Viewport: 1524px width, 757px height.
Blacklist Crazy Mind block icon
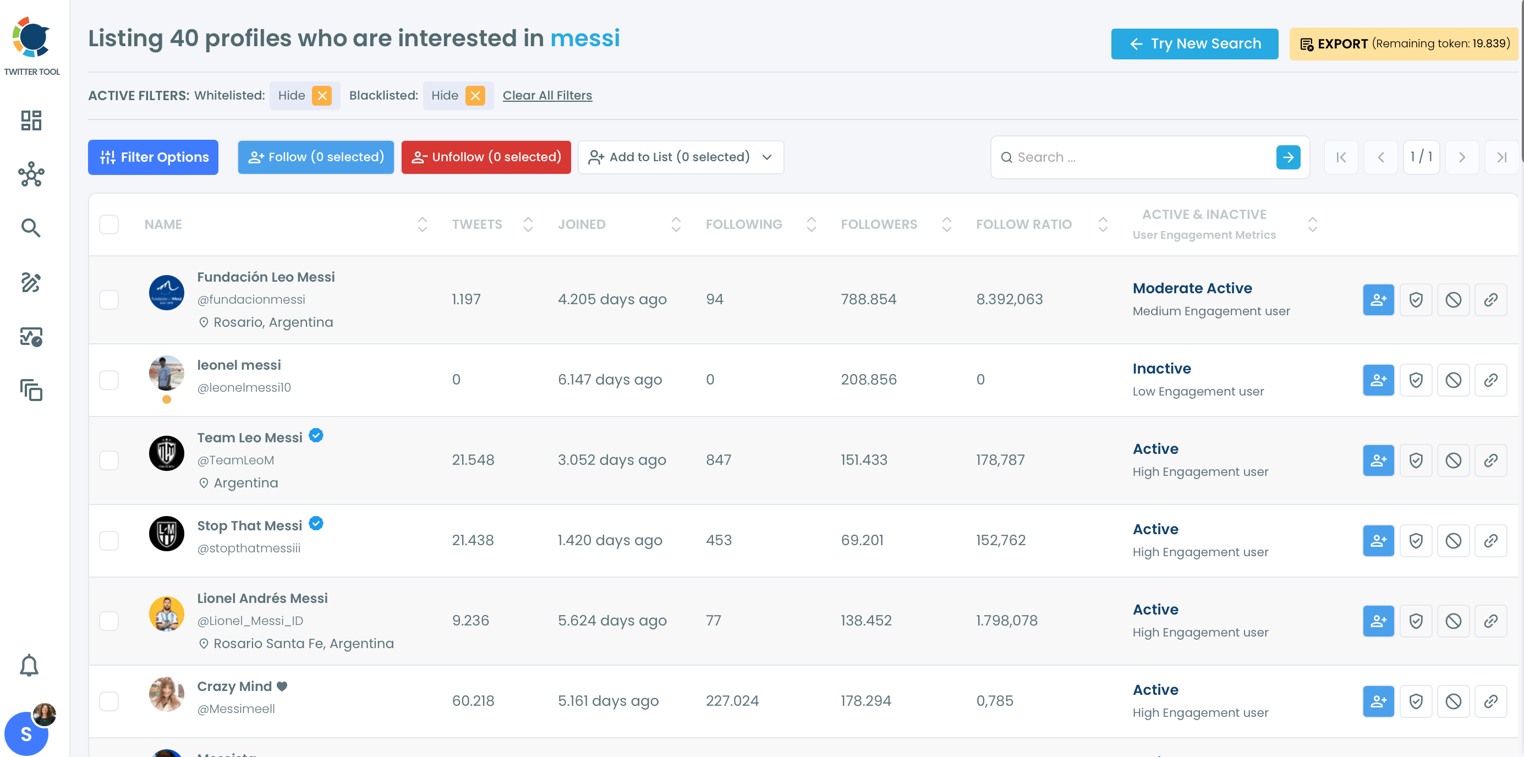click(1453, 701)
